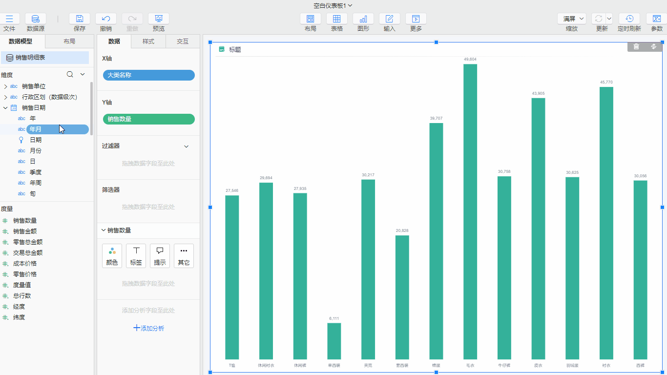
Task: Click the Undo (撤销) icon
Action: 105,19
